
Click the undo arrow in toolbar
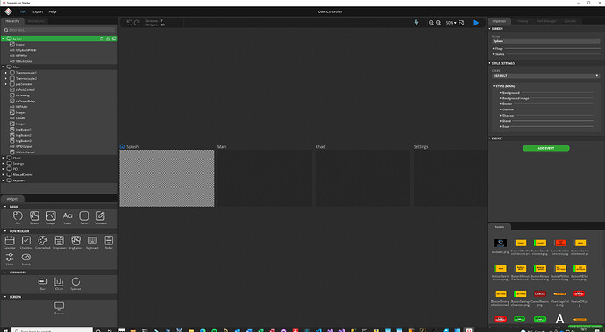[130, 23]
